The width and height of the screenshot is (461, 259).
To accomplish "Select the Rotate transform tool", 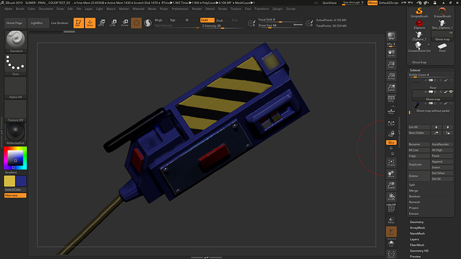I will (x=125, y=23).
